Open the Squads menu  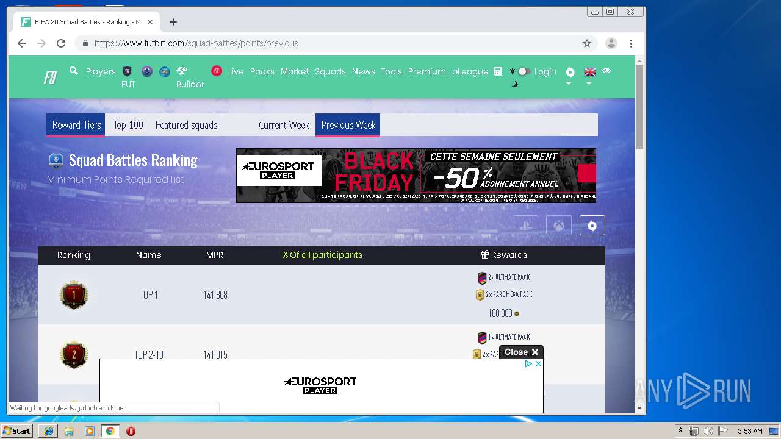(330, 71)
